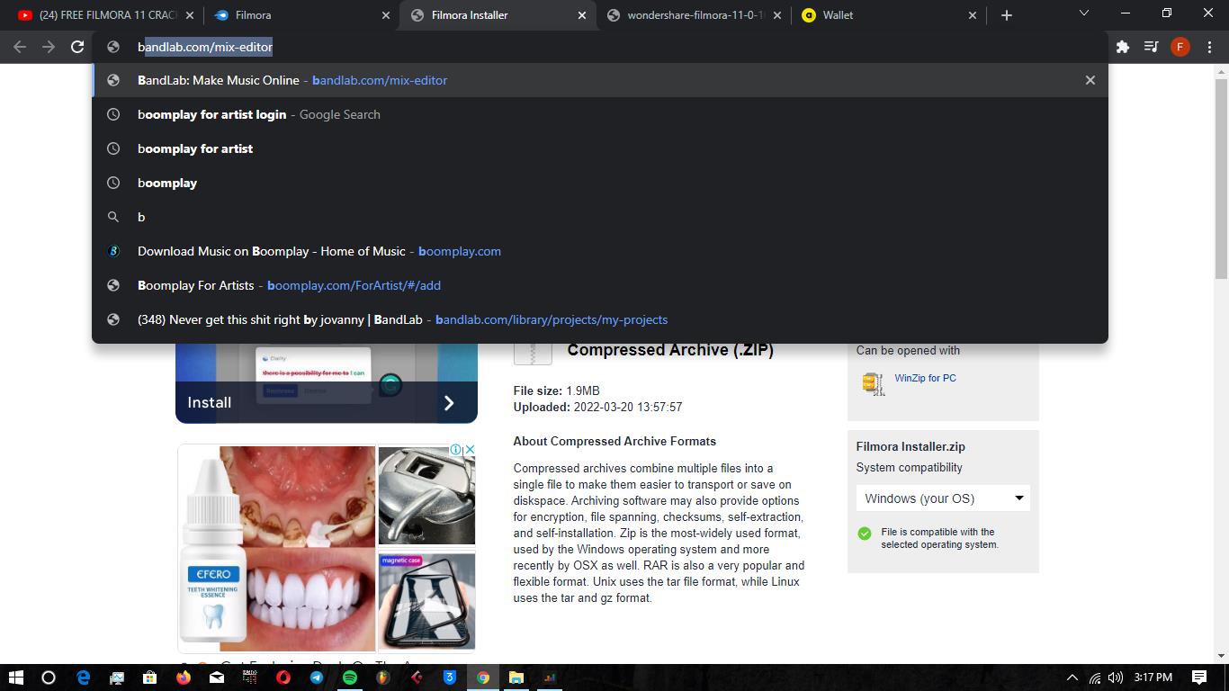Viewport: 1229px width, 691px height.
Task: Close the Filmora Installer tab
Action: tap(581, 15)
